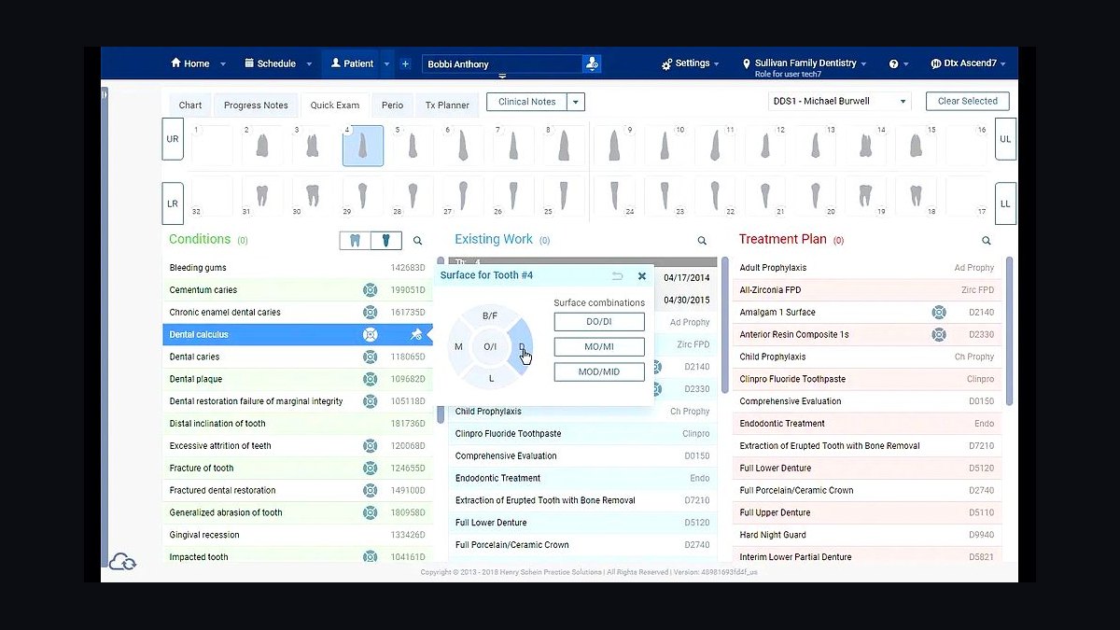Select tooth 19 in the lower chart
This screenshot has height=630, width=1120.
click(x=865, y=196)
